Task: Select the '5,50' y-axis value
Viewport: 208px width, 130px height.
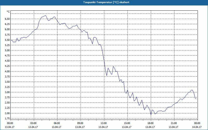Action: click(x=7, y=40)
